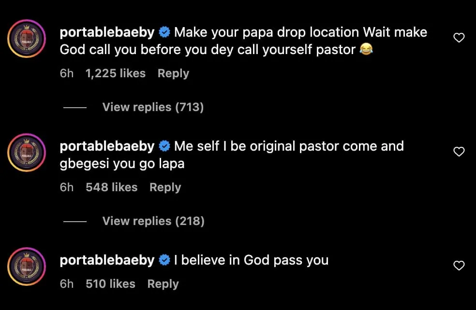Open profile picture on third comment

click(x=27, y=267)
